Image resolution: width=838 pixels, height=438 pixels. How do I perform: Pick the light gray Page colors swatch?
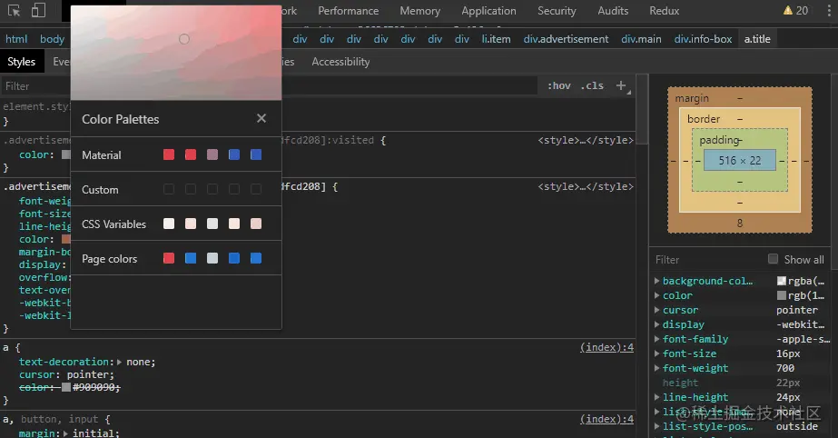pos(212,258)
